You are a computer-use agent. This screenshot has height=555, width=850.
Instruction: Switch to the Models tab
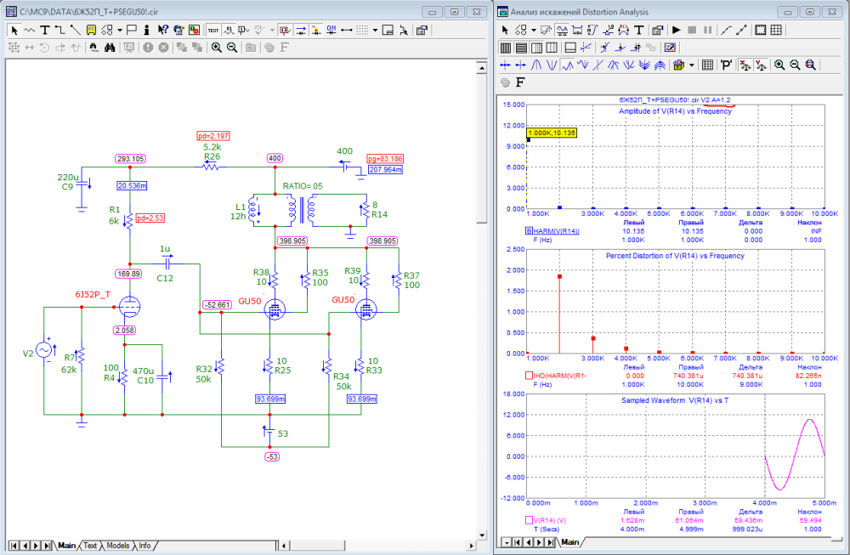pyautogui.click(x=118, y=546)
